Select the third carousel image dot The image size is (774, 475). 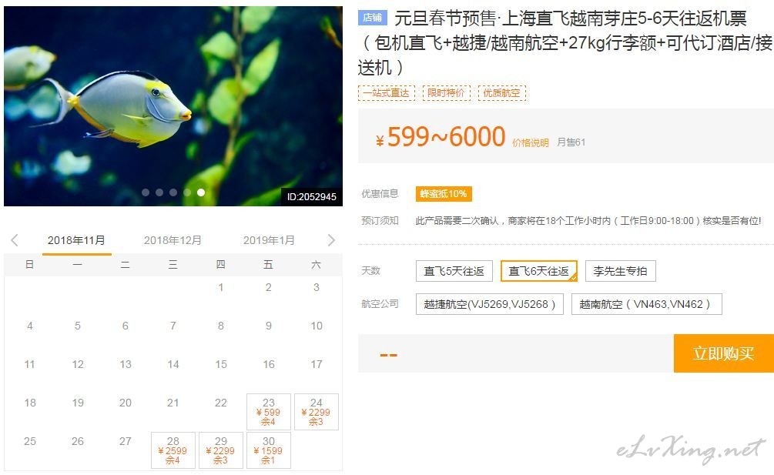(x=173, y=192)
